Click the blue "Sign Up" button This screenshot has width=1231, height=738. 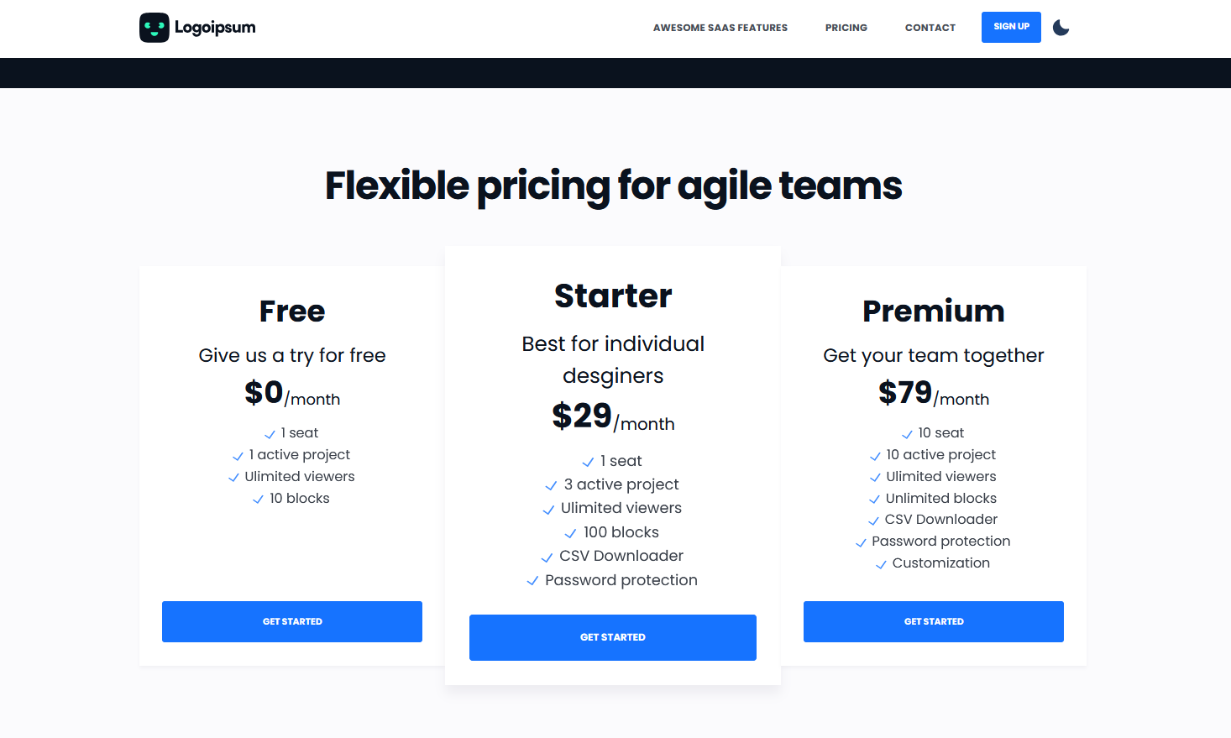pyautogui.click(x=1011, y=27)
